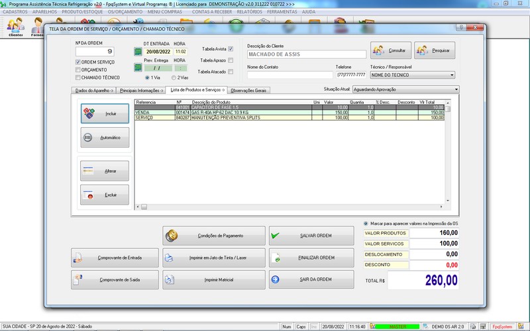This screenshot has height=331, width=530.
Task: Print Comprovante de Entrada
Action: coord(115,258)
